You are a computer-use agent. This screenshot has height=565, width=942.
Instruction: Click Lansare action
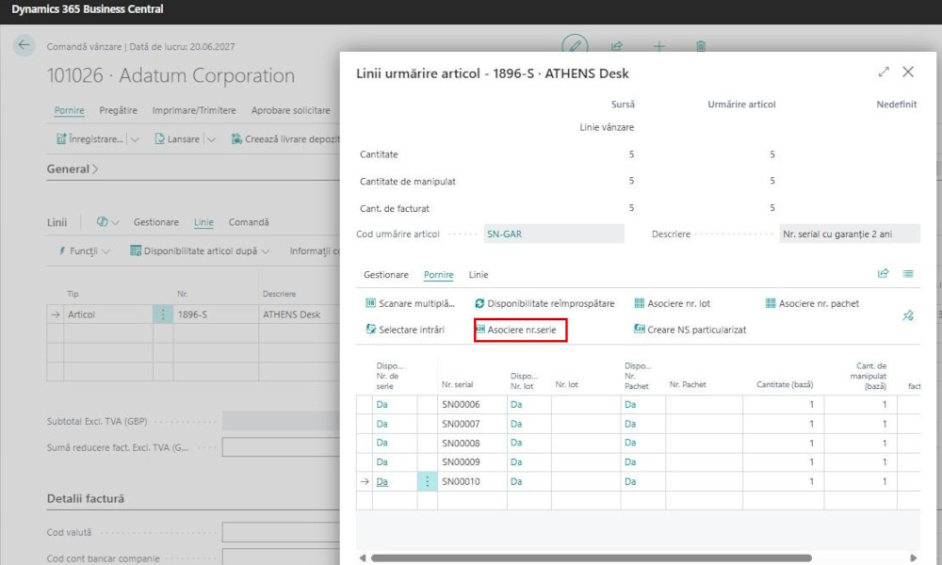click(177, 138)
